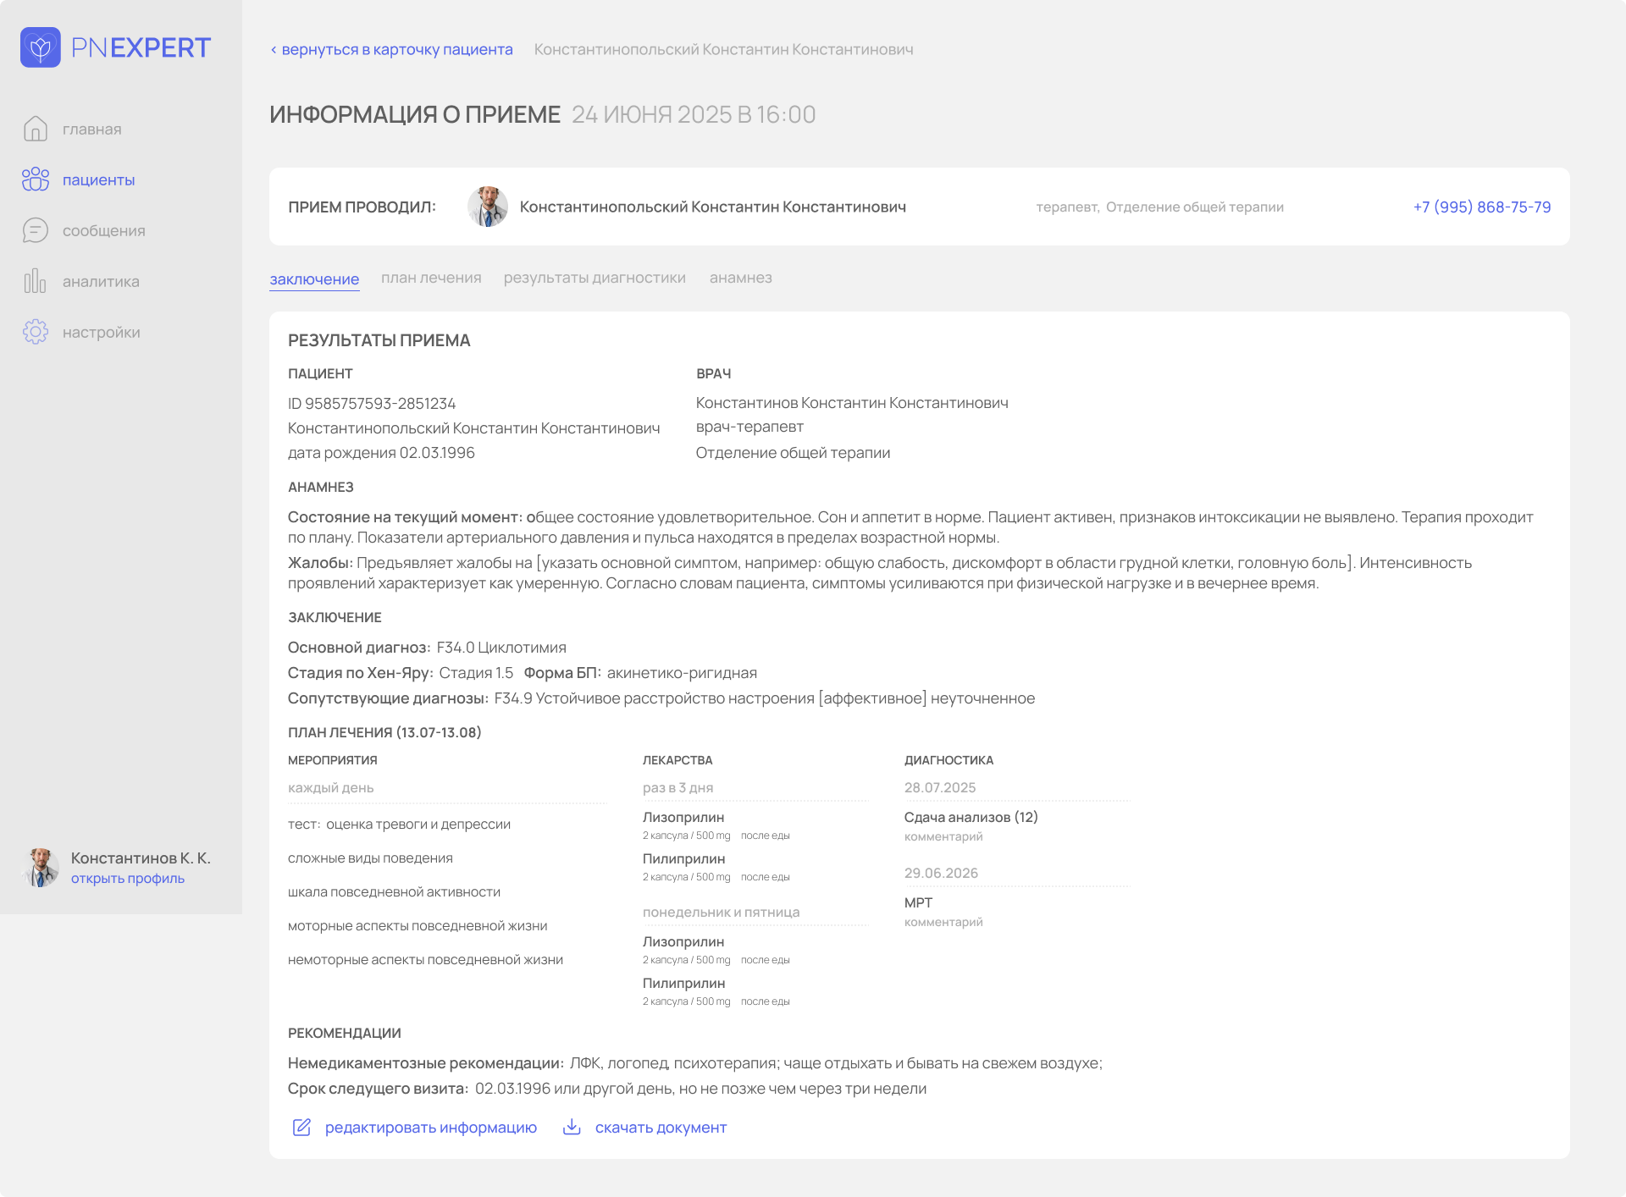This screenshot has height=1197, width=1626.
Task: Click the 'вернуться в карточку пациента' link
Action: coord(397,50)
